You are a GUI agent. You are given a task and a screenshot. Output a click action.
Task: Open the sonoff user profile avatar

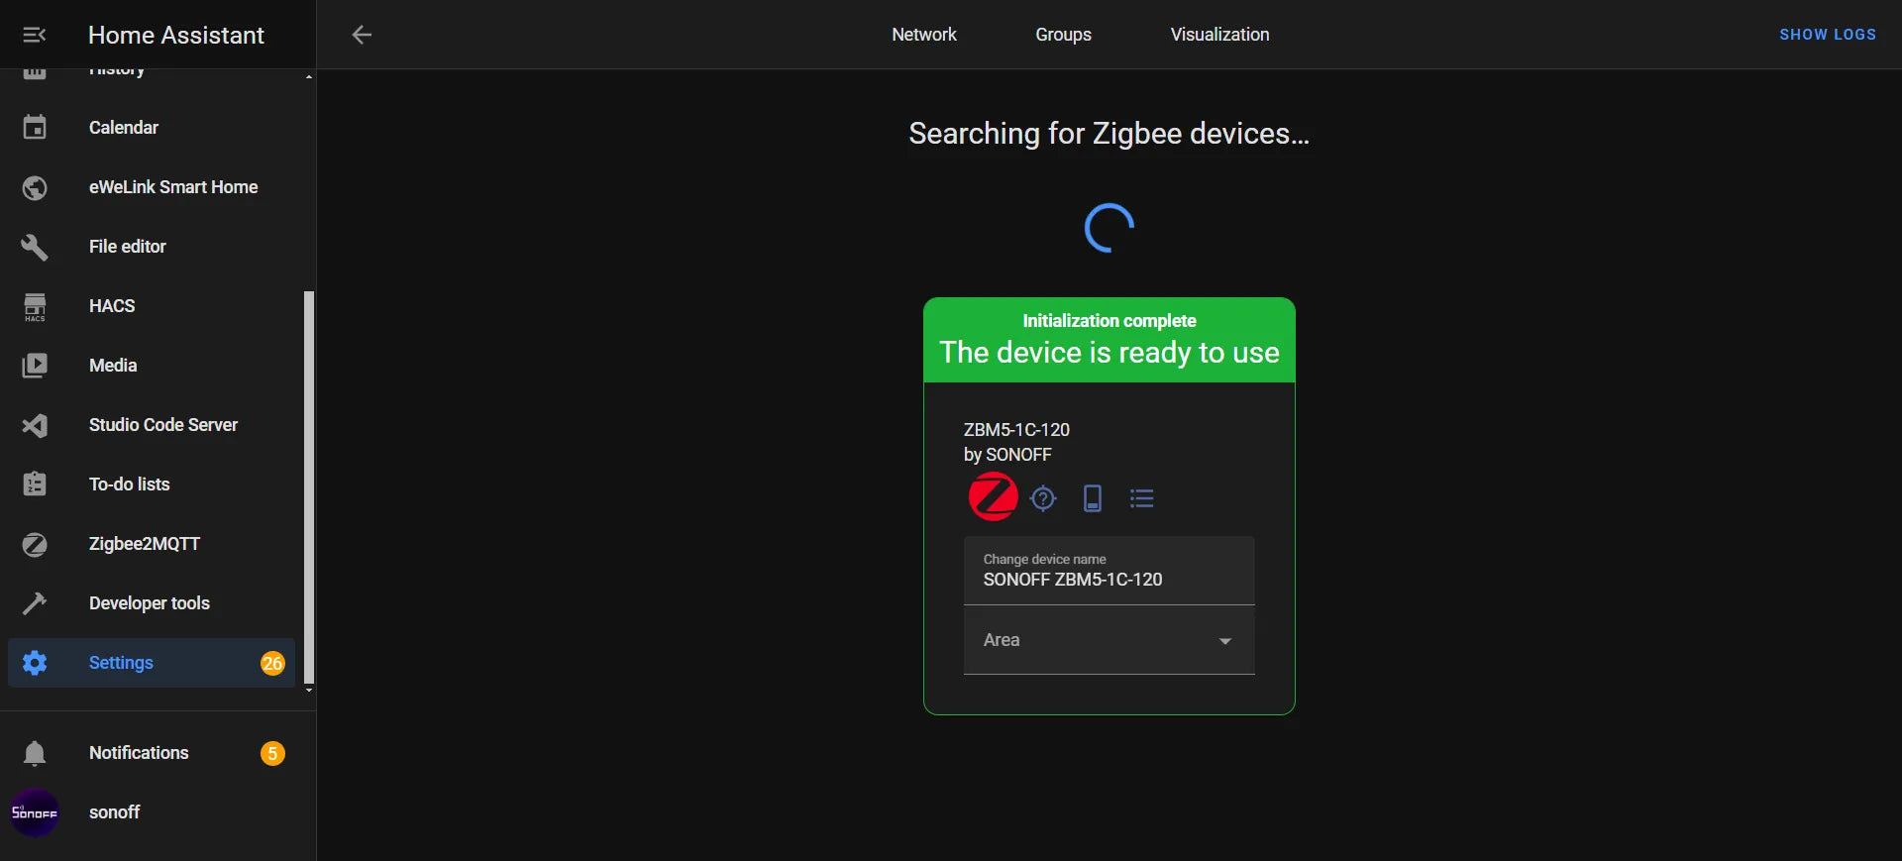[35, 812]
